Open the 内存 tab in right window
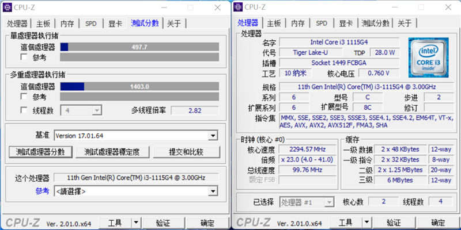The height and width of the screenshot is (230, 461). [x=298, y=23]
